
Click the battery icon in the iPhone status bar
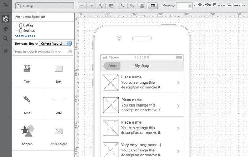click(x=179, y=57)
